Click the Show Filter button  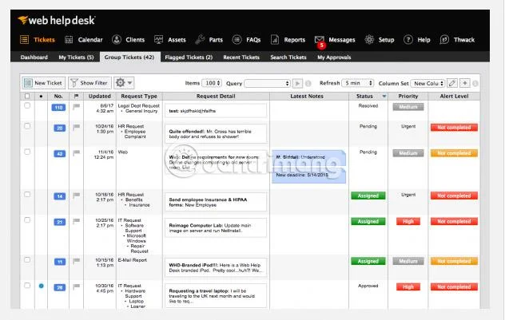coord(89,83)
